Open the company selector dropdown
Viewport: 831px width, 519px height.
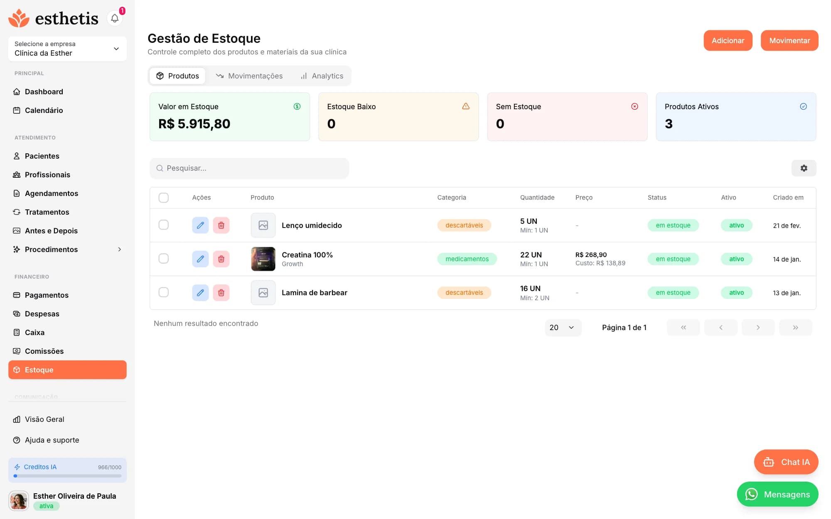[67, 49]
